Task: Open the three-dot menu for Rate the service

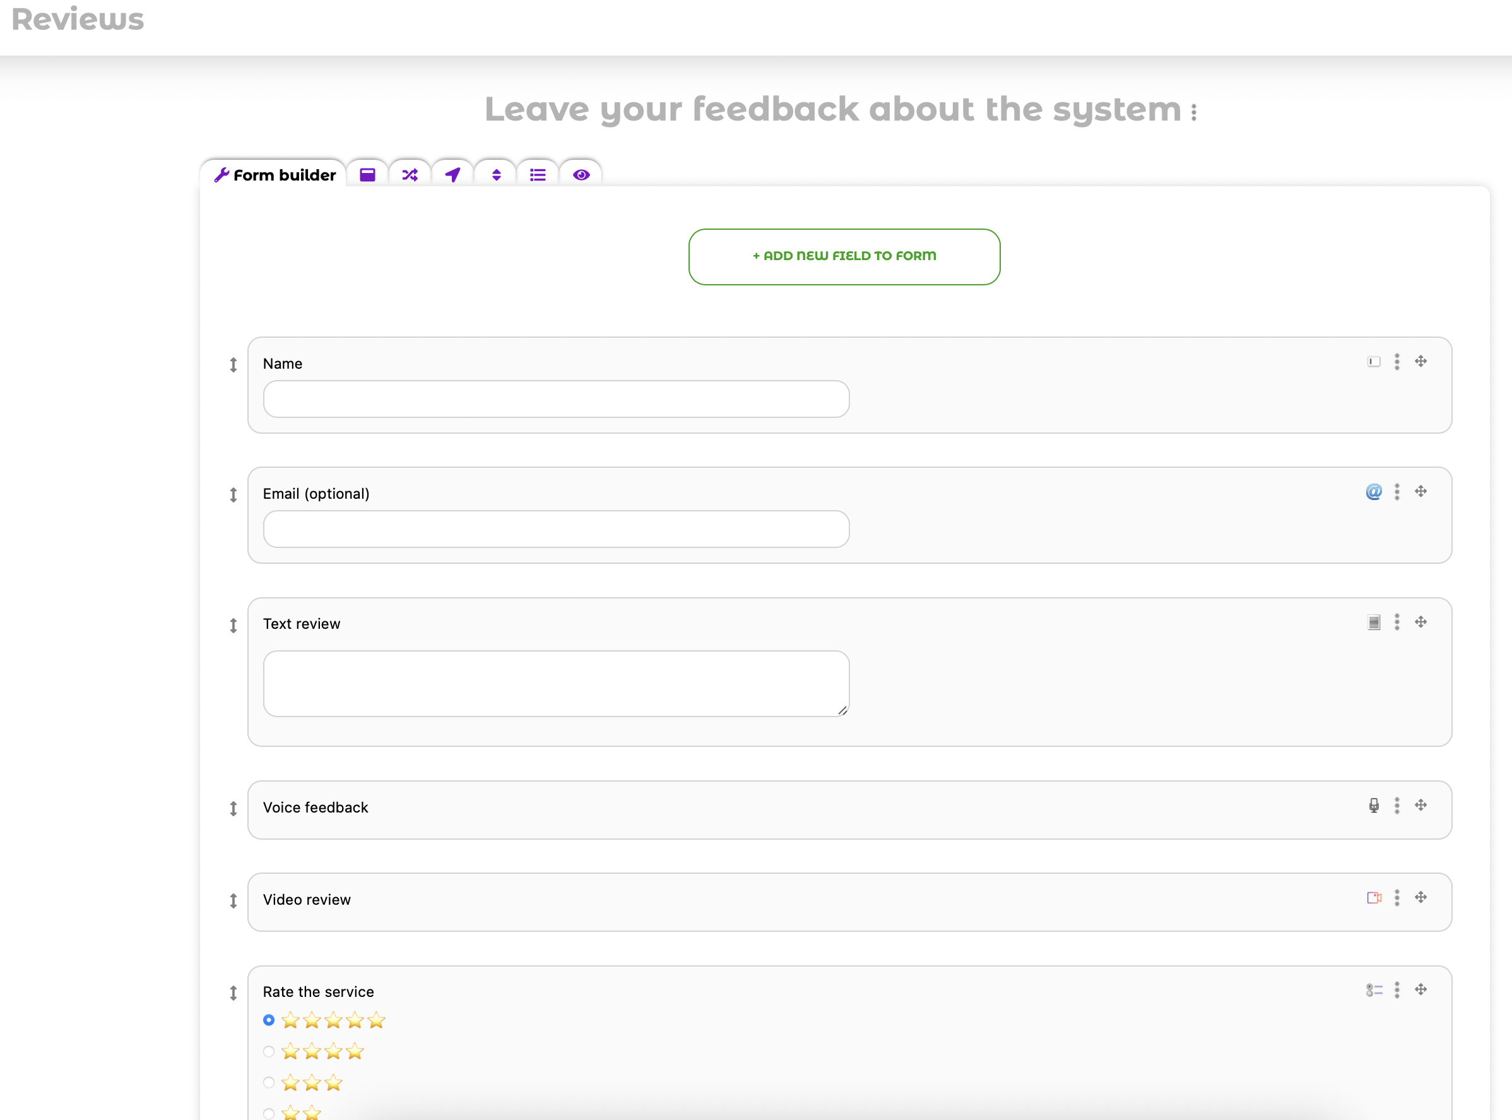Action: (1397, 990)
